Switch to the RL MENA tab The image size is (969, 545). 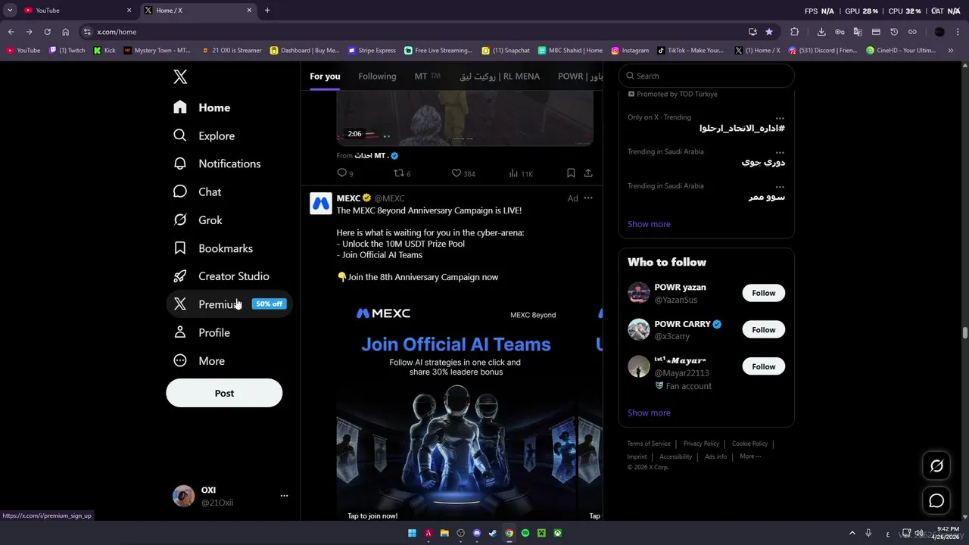coord(499,76)
